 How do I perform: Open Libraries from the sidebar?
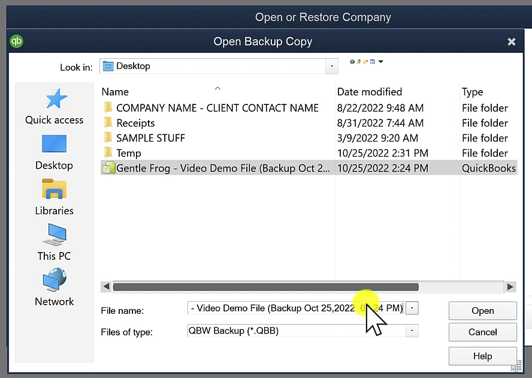(55, 197)
